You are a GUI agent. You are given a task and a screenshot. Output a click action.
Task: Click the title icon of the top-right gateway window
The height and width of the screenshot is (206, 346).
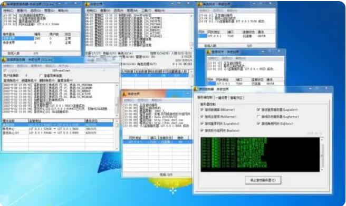tap(200, 4)
